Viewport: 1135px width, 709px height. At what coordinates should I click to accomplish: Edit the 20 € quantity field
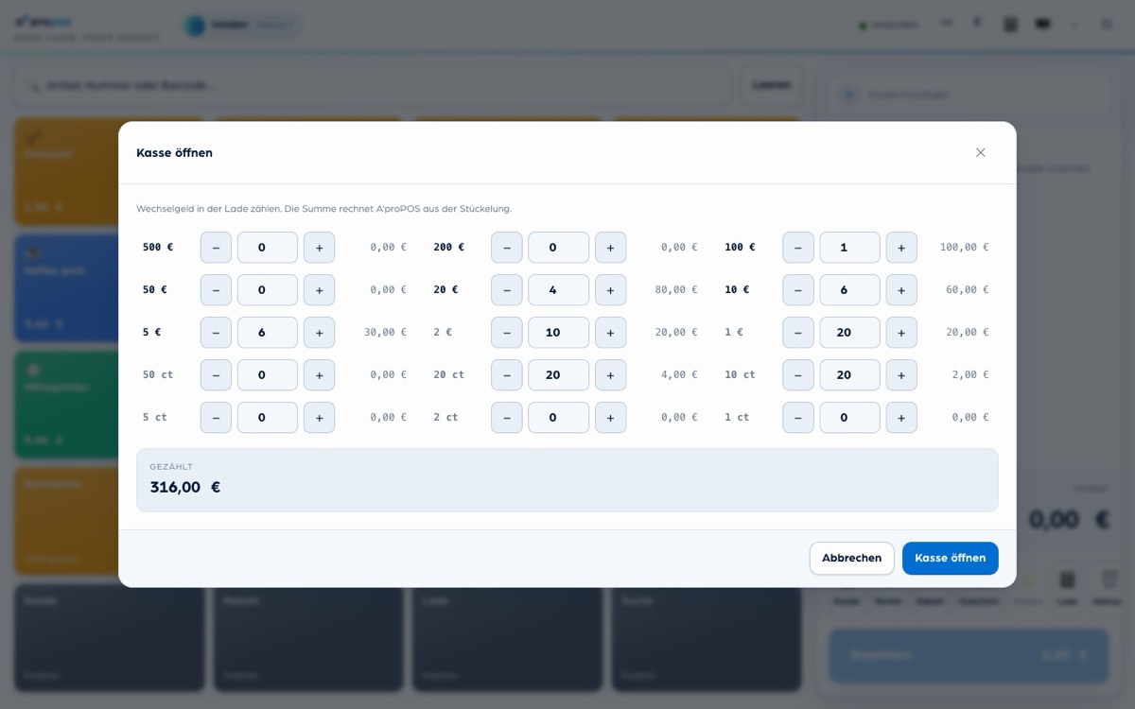(x=559, y=290)
